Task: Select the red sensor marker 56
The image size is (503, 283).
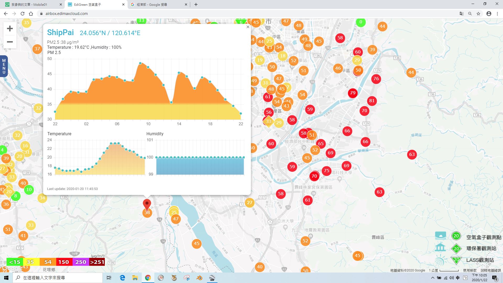Action: pos(269,112)
